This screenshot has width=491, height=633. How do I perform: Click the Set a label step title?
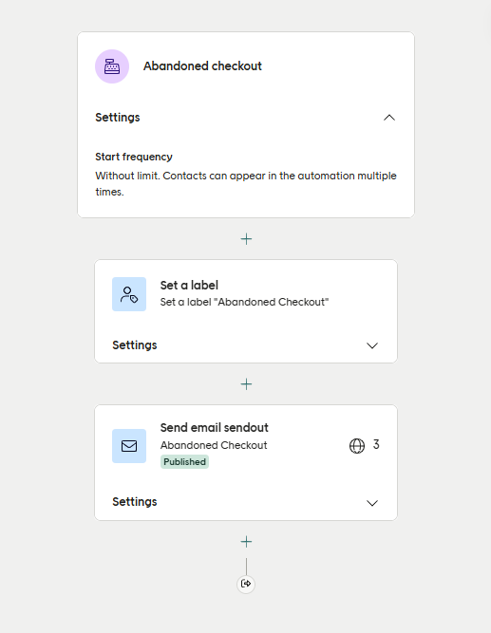point(189,286)
